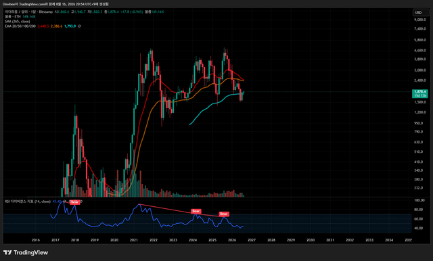Click the 3,000.0 price axis label

420,70
